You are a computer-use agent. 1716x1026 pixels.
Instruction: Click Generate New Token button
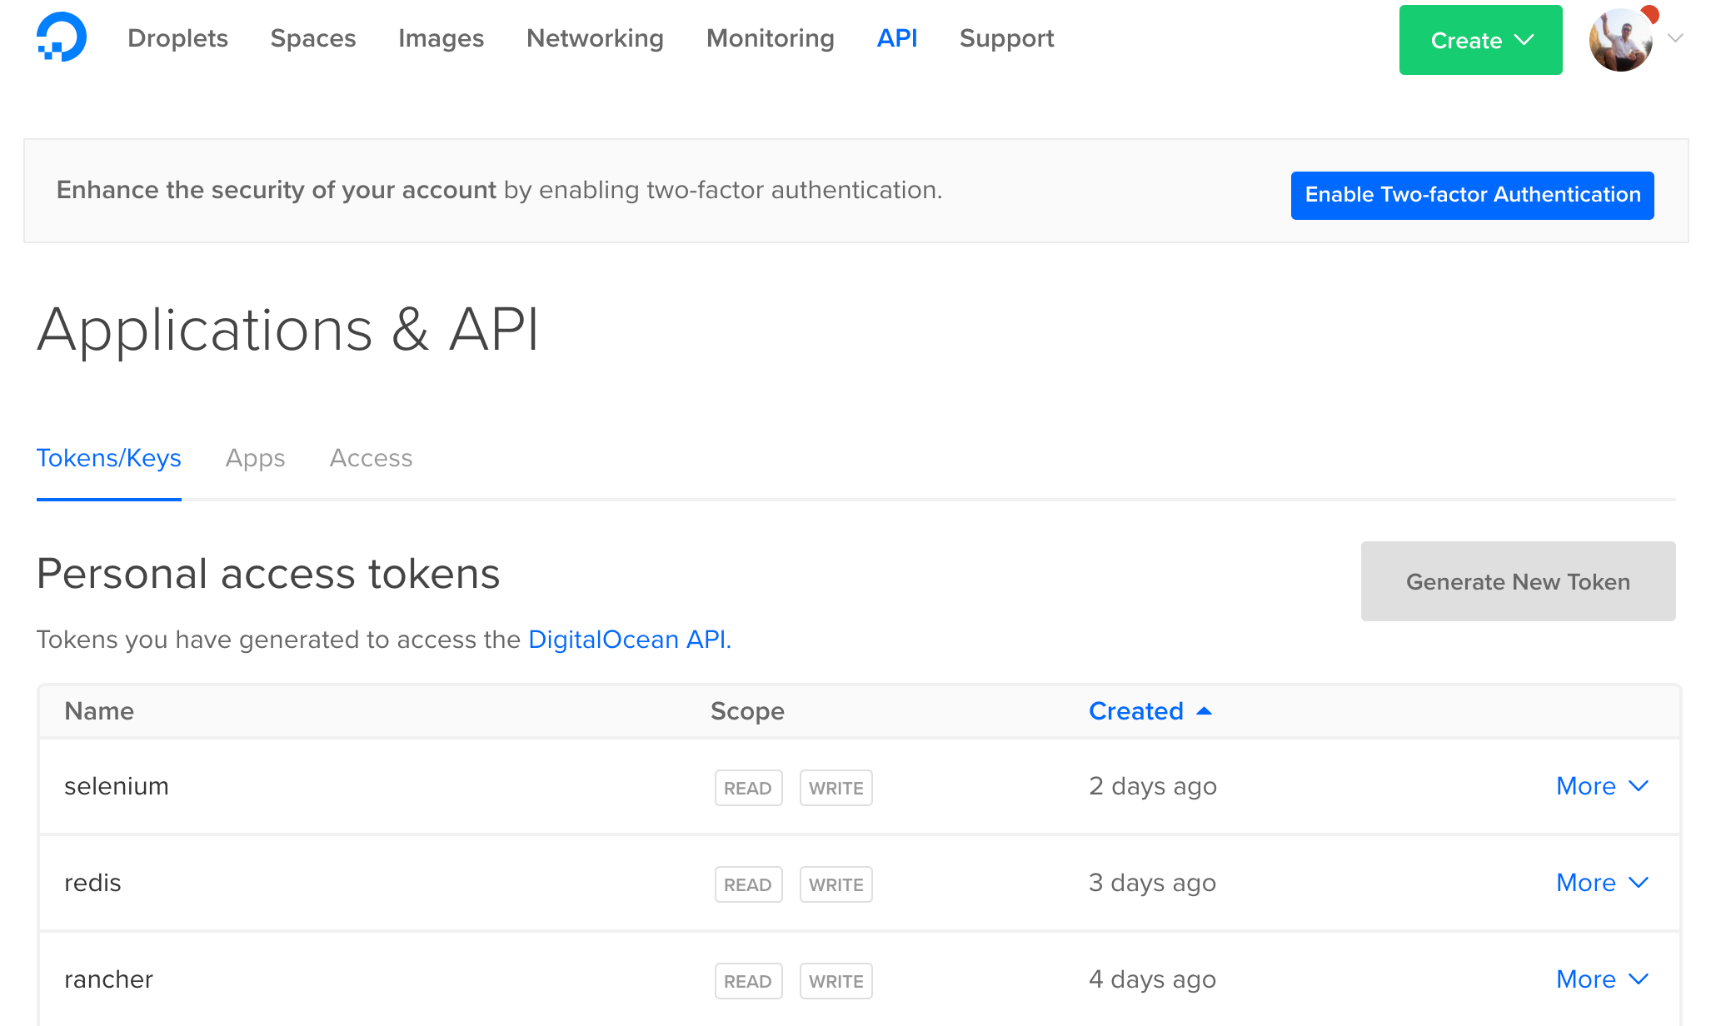coord(1518,581)
